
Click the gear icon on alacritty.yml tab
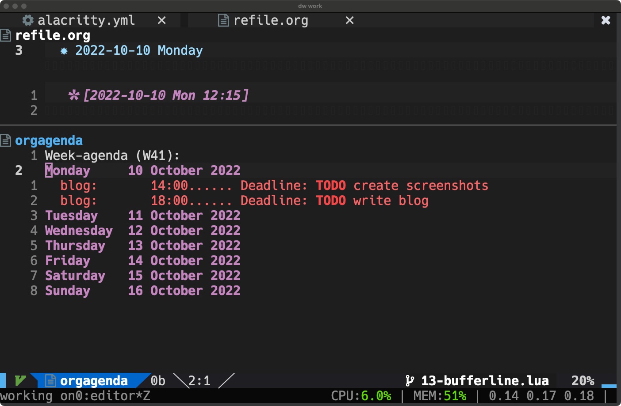pyautogui.click(x=28, y=20)
